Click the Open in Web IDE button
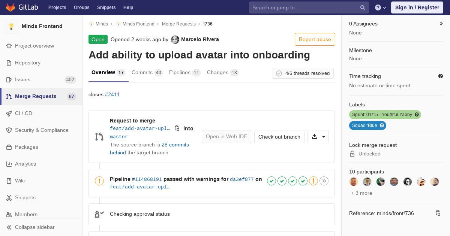The image size is (450, 236). tap(226, 137)
